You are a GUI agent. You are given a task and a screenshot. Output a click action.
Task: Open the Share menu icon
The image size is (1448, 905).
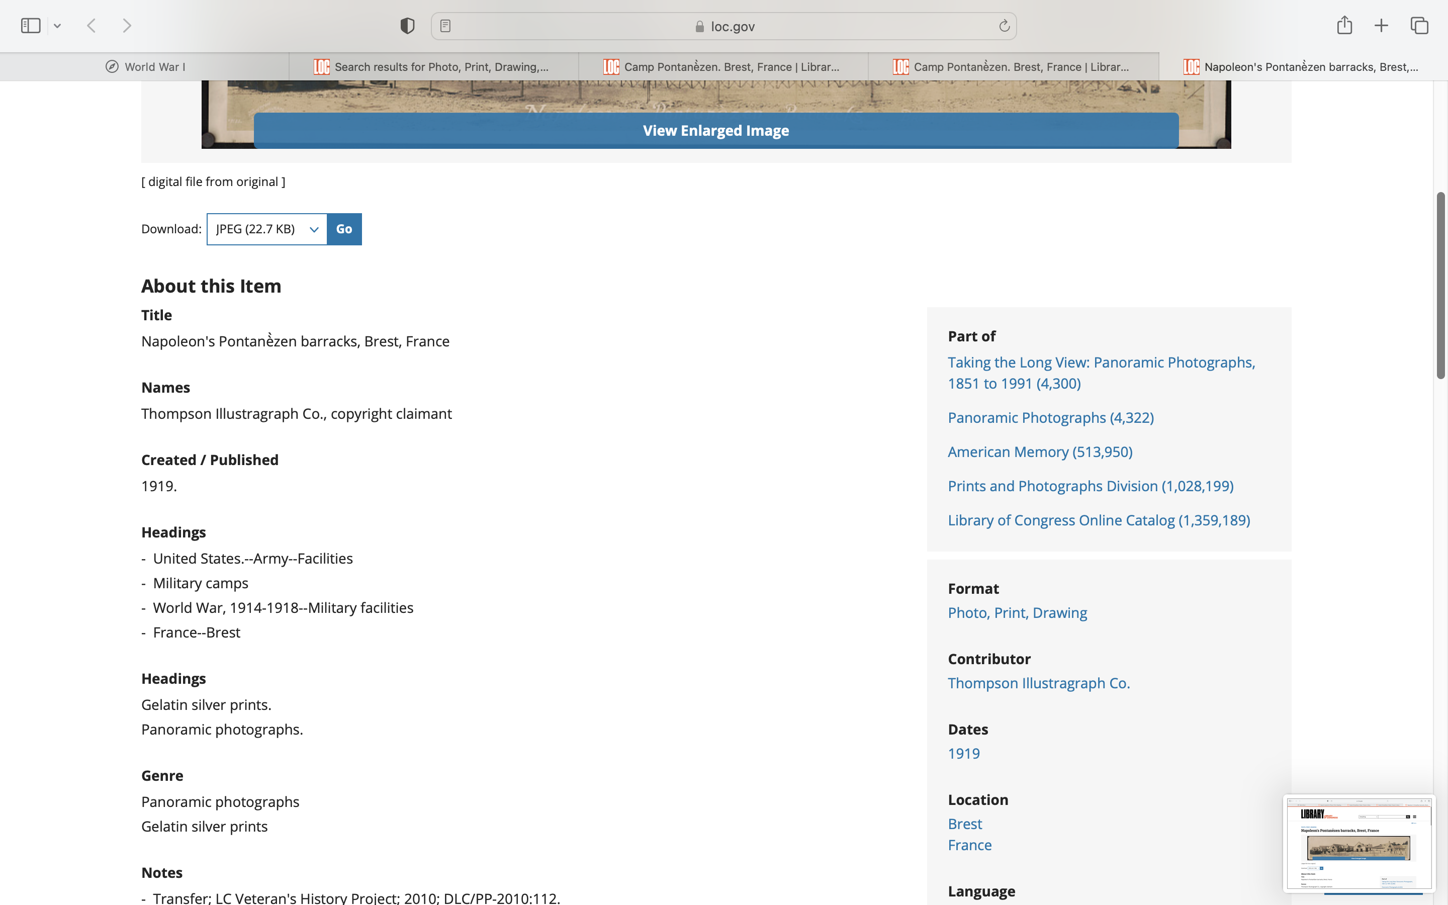point(1344,25)
